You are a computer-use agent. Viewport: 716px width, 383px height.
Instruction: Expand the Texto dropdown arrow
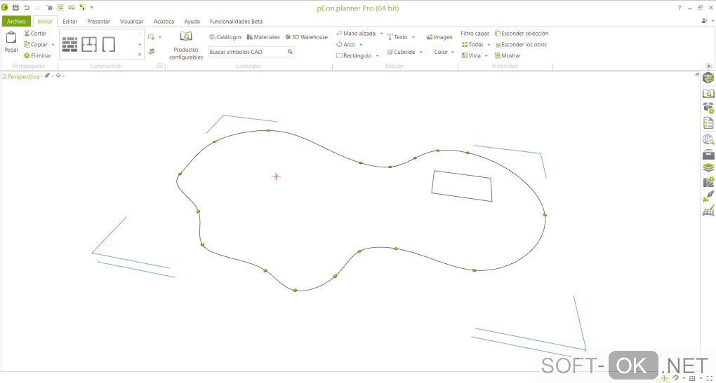[x=413, y=37]
